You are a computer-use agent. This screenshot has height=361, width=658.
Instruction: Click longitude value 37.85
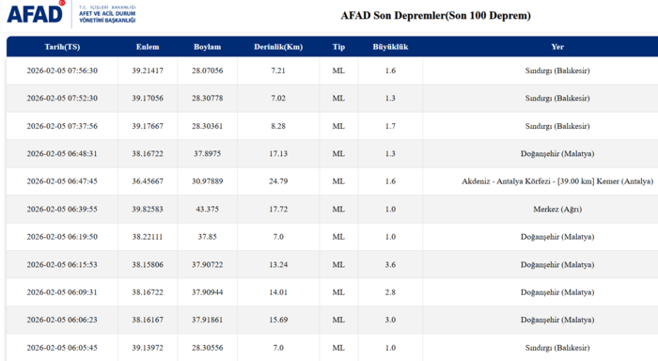(208, 237)
